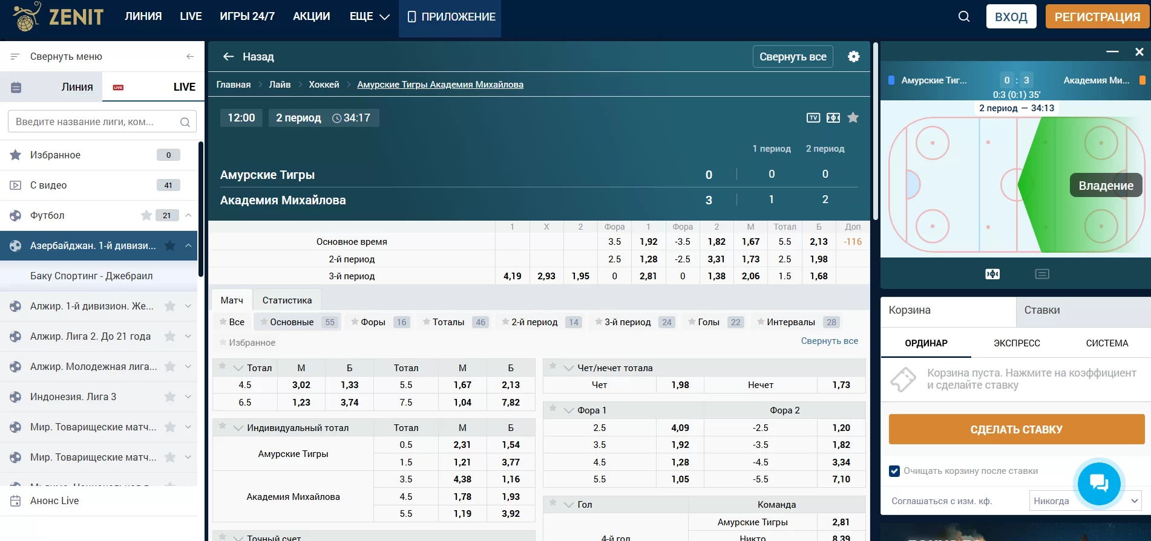Viewport: 1151px width, 541px height.
Task: Click the TV broadcast icon in match header
Action: pyautogui.click(x=813, y=118)
